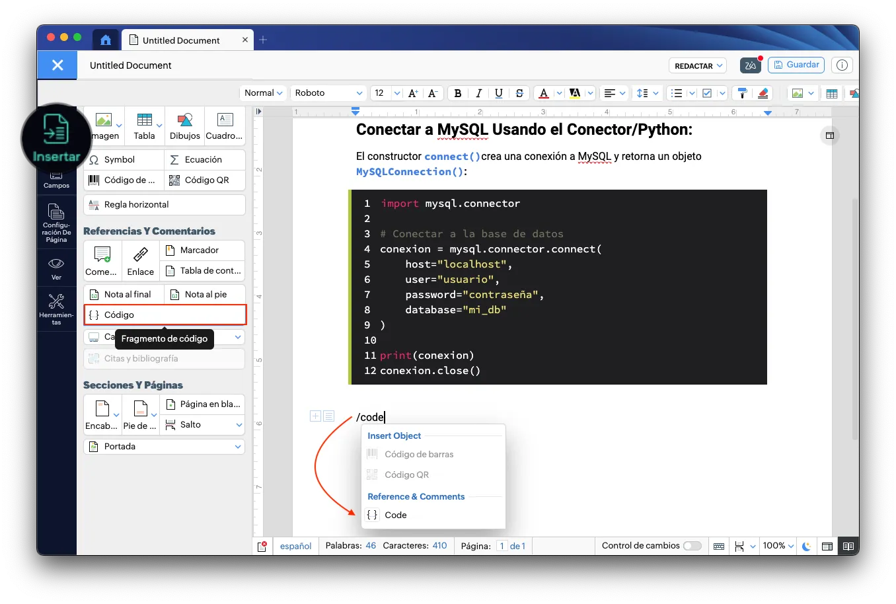Insert a Código QR object
896x604 pixels.
(205, 180)
